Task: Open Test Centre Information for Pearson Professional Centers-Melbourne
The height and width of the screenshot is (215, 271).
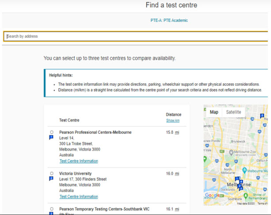Action: coord(79,161)
